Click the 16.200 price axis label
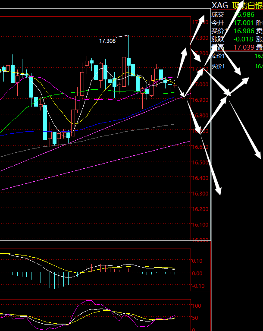Screen dimensions: 263x331 200,209
